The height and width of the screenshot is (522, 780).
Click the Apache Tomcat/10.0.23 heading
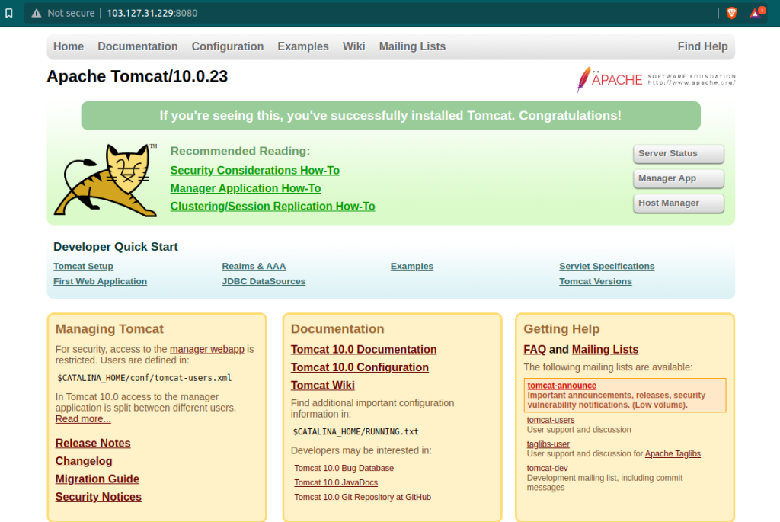click(x=137, y=76)
